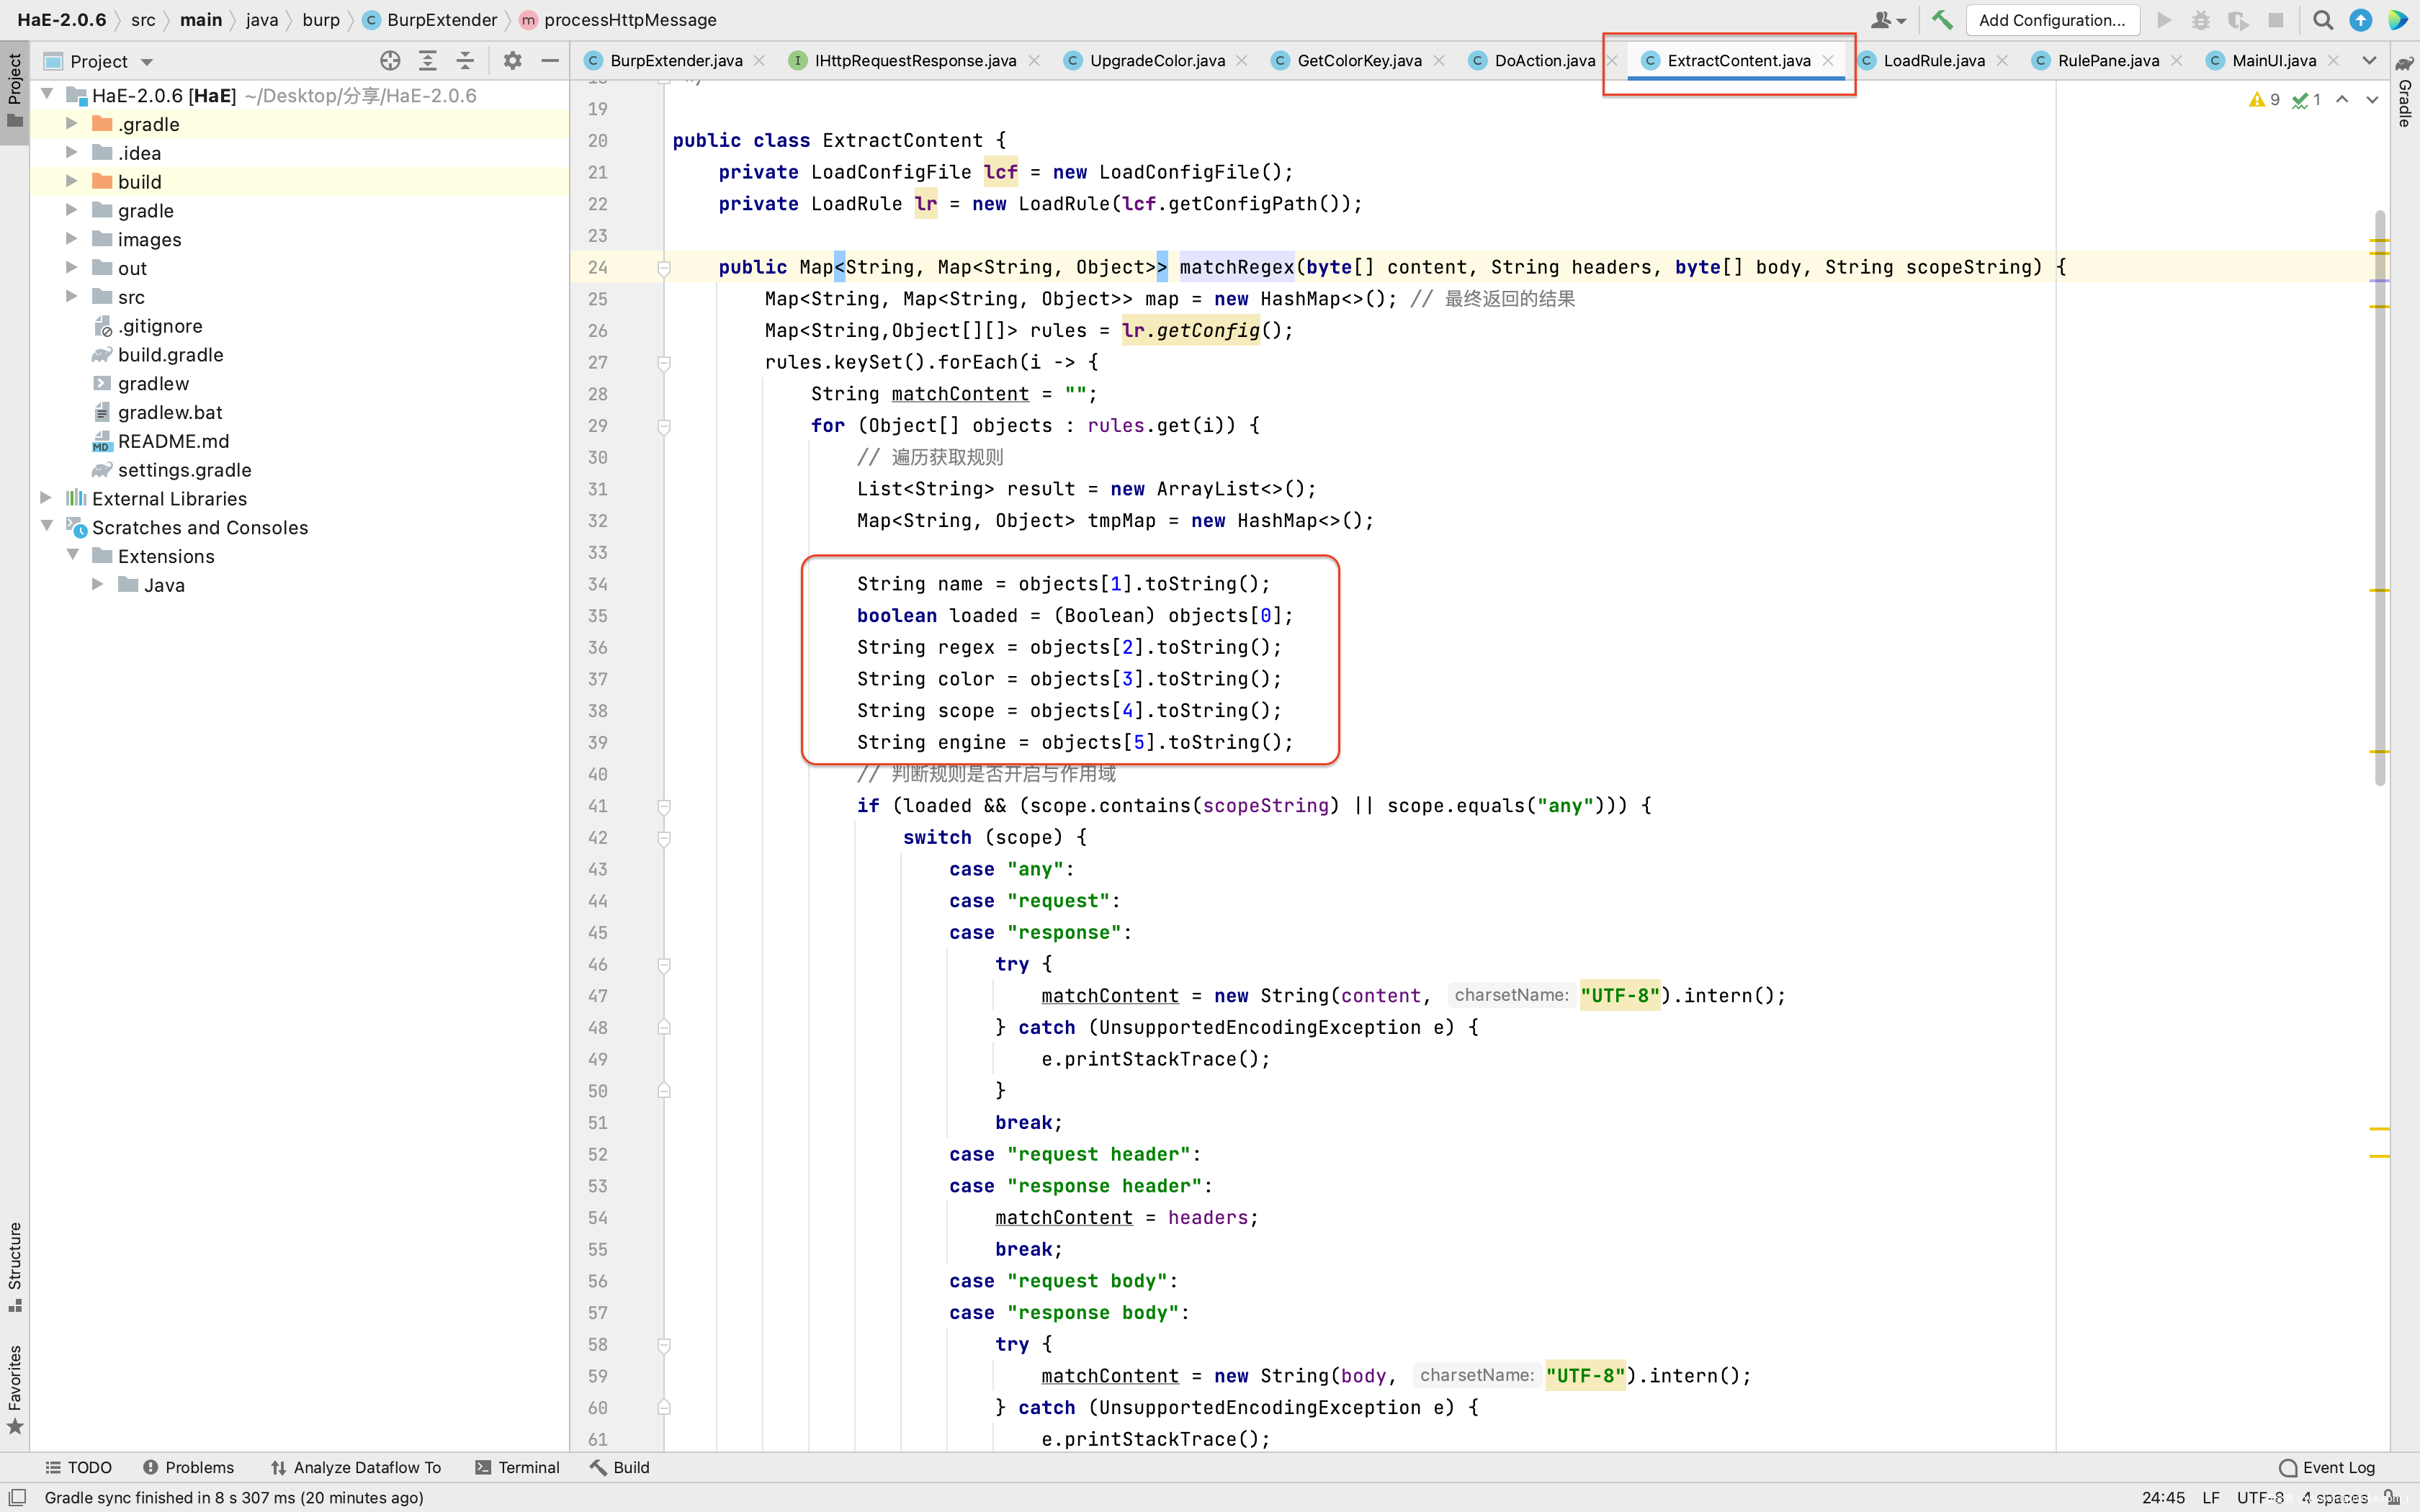Click the IDE update arrow icon
The image size is (2420, 1512).
(2360, 20)
